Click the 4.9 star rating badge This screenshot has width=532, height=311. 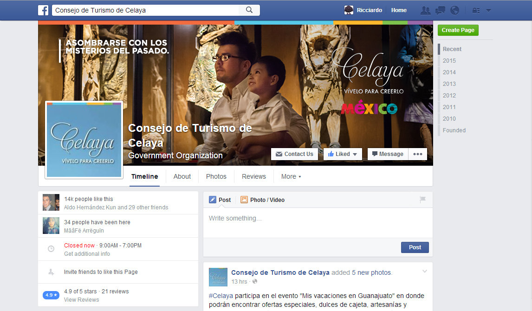tap(51, 295)
